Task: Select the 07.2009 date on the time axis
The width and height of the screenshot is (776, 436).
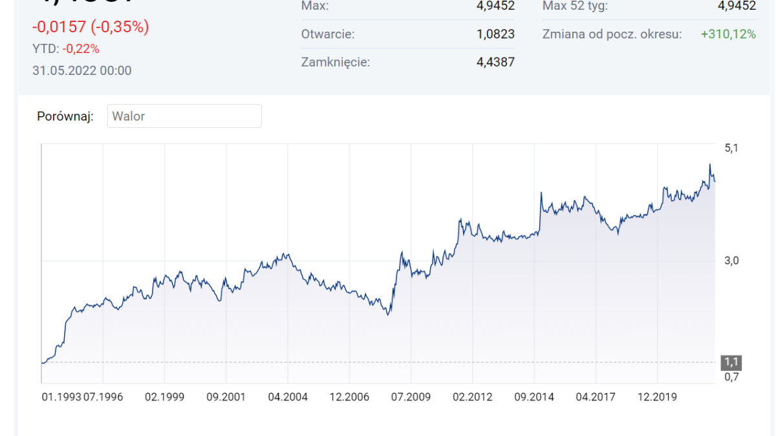Action: pos(411,397)
